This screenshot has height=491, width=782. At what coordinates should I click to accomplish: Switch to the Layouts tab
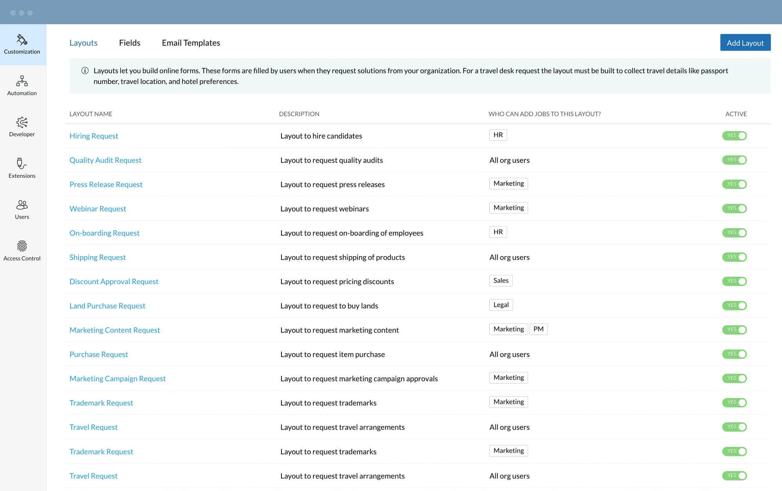(x=83, y=43)
